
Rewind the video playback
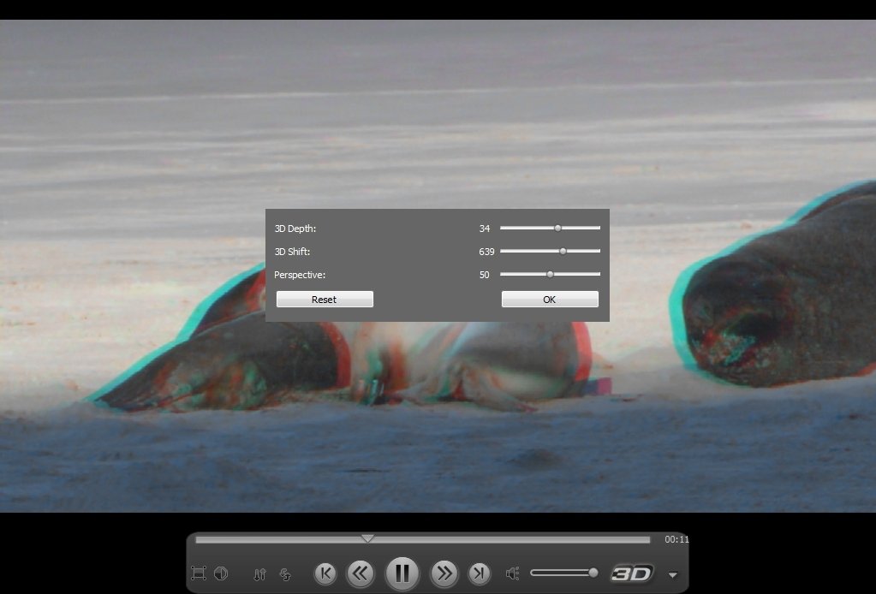tap(361, 573)
